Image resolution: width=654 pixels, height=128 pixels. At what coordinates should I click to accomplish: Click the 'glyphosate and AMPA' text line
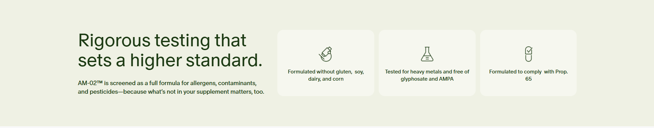pyautogui.click(x=427, y=79)
